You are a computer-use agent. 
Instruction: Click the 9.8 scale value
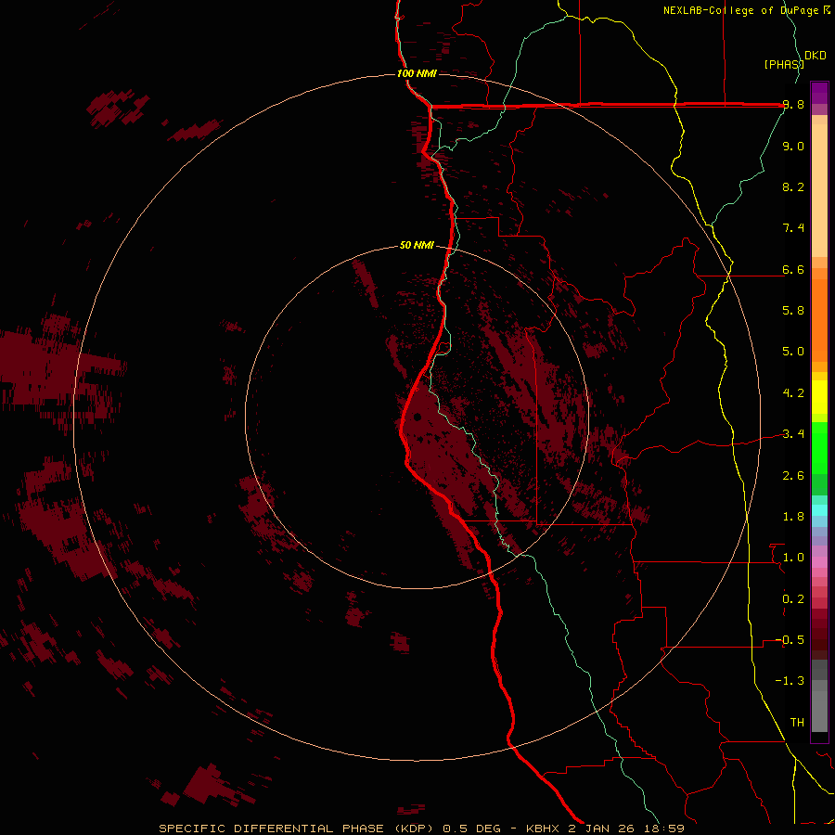(793, 104)
